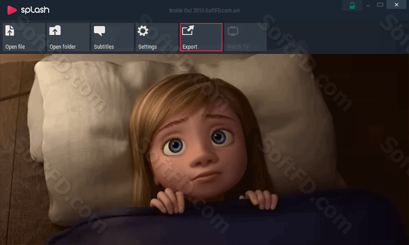Viewport: 409px width, 245px height.
Task: Click the Open folder button
Action: point(68,37)
